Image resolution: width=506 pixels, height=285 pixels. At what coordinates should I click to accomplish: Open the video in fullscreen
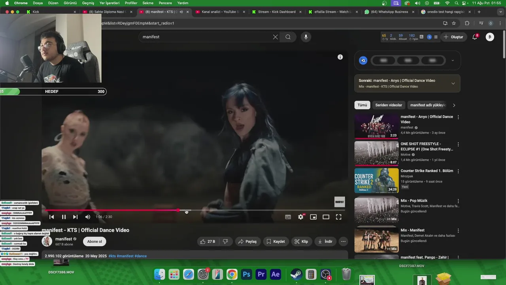(338, 217)
